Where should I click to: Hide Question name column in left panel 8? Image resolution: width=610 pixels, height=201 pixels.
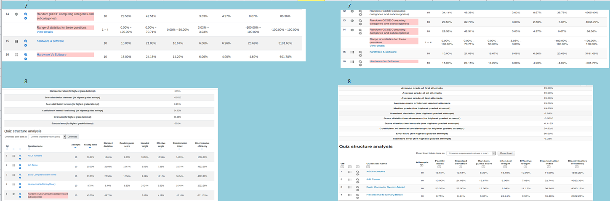click(x=29, y=149)
